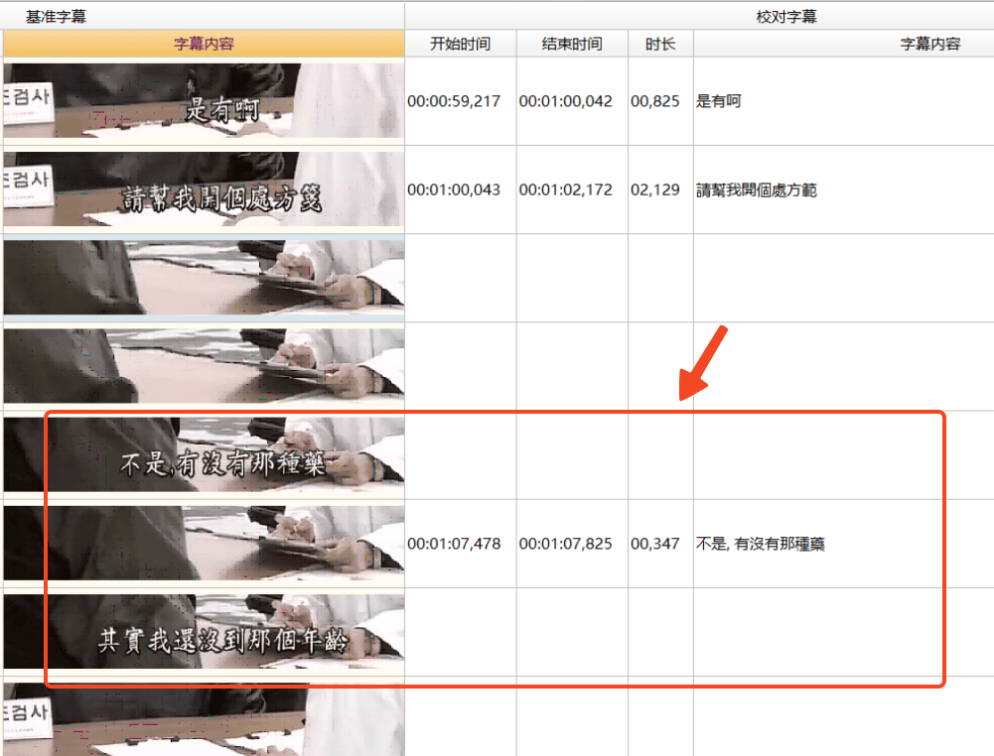The image size is (994, 756).
Task: Sort by the 结束时间 column header
Action: [570, 43]
